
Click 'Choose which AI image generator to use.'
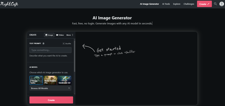coord(49,73)
